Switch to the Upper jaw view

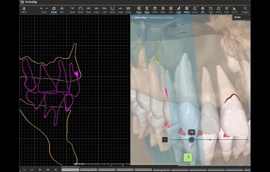pos(72,10)
